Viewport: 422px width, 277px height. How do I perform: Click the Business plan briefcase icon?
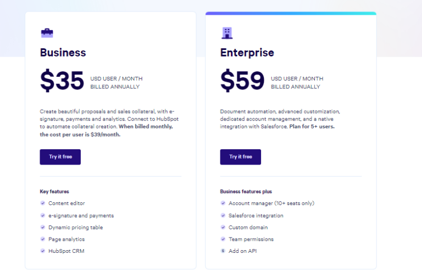(x=47, y=33)
